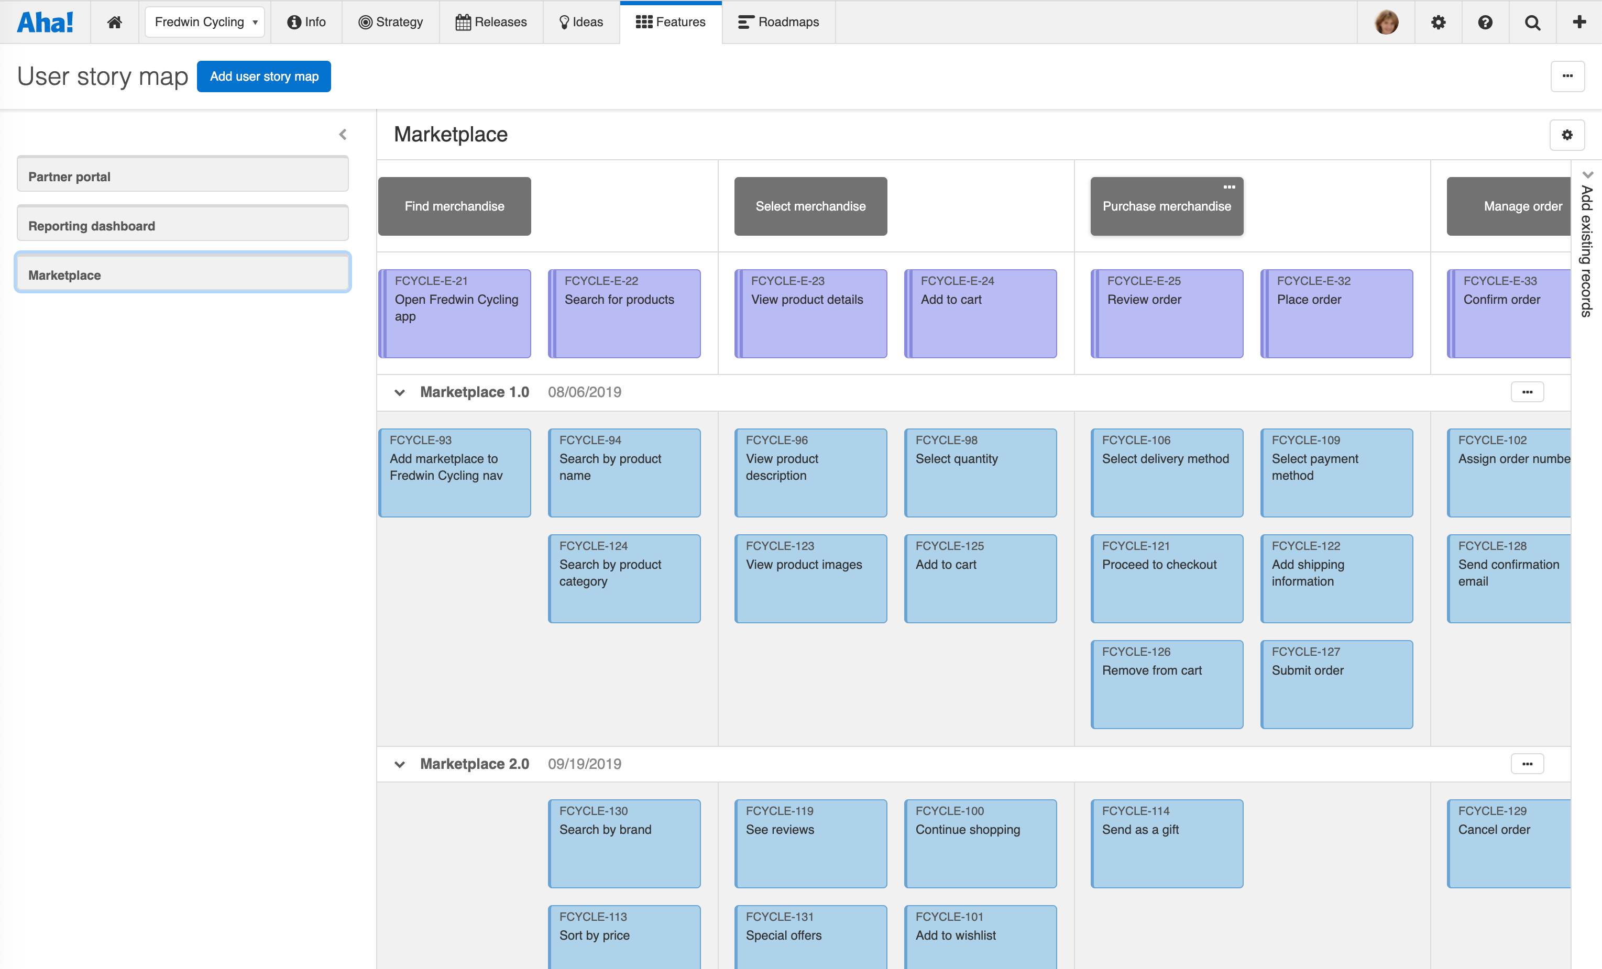Collapse the Marketplace 1.0 release row

(399, 392)
